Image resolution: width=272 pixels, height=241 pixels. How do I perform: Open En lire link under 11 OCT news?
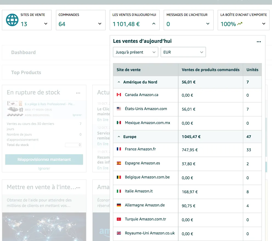[103, 168]
